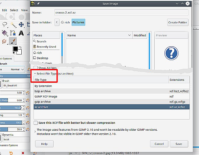Viewport: 199px width, 155px height.
Task: Select the Text tool
Action: coord(21,33)
